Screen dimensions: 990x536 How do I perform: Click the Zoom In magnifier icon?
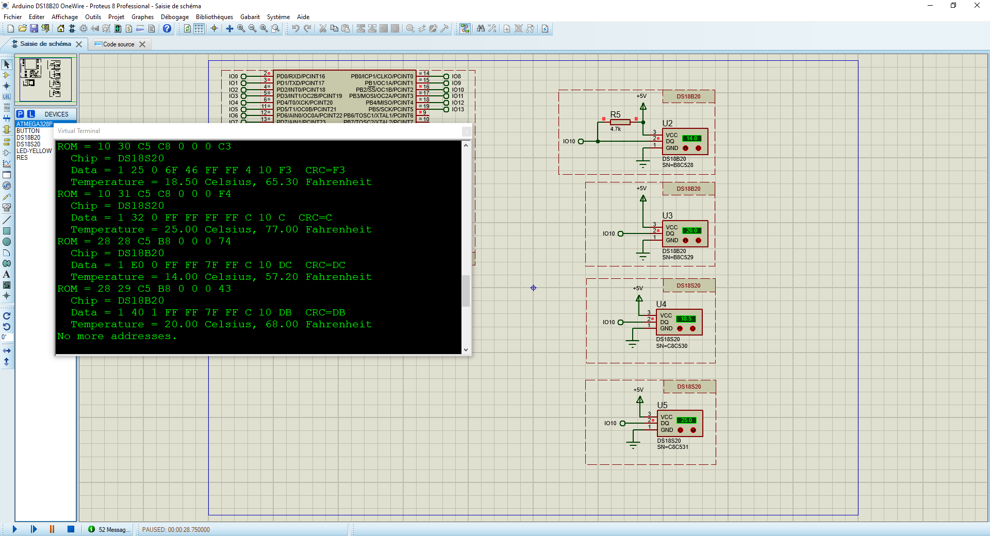coord(241,29)
